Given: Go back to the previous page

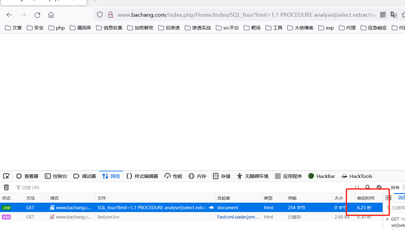Looking at the screenshot, I should tap(9, 15).
